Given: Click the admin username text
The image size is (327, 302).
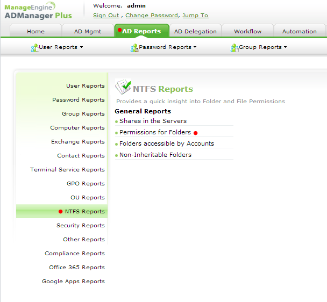Looking at the screenshot, I should point(136,5).
